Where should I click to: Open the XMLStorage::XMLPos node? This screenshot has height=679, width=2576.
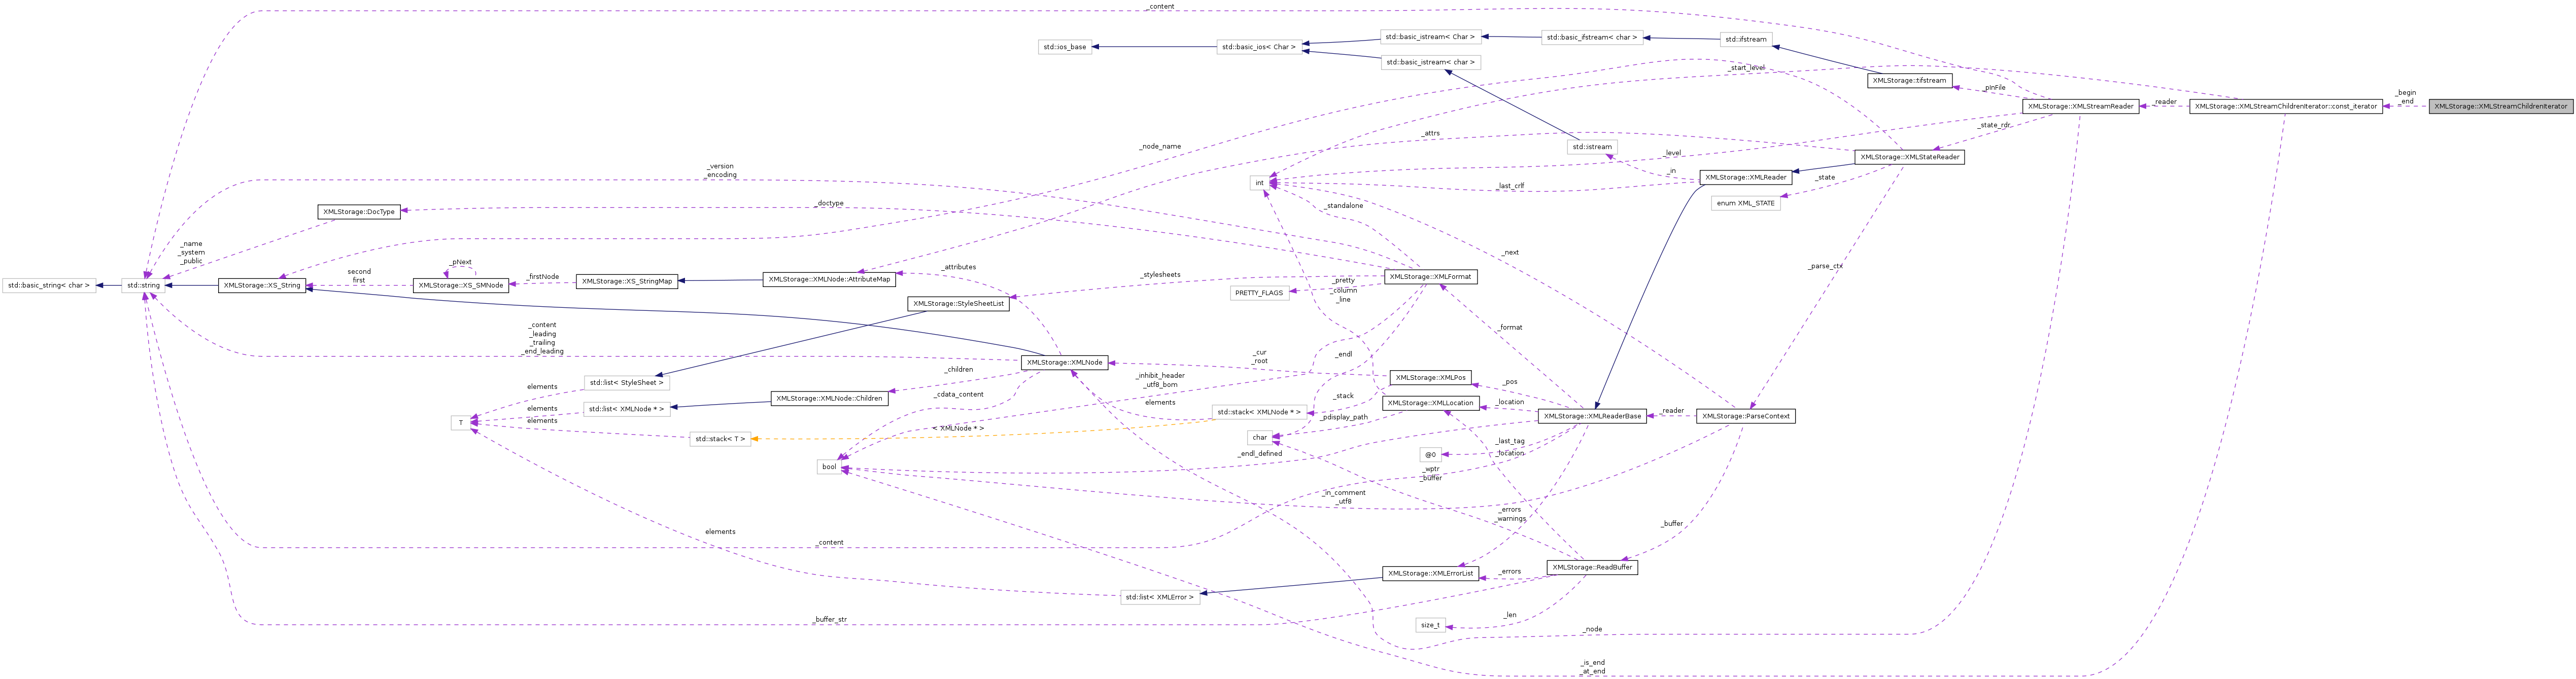click(1431, 378)
